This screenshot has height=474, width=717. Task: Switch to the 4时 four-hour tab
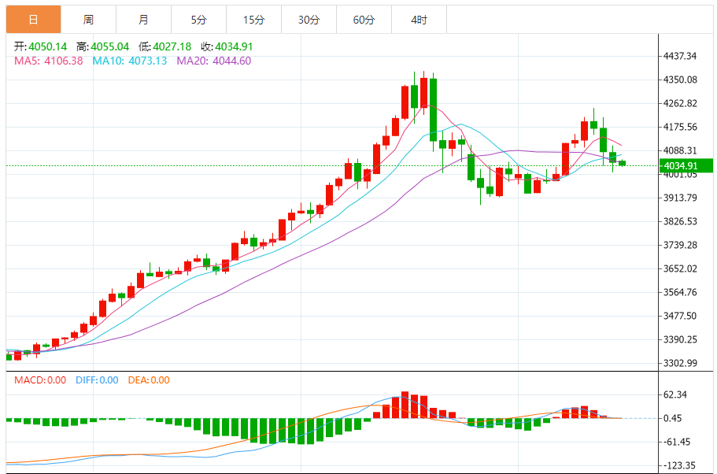pyautogui.click(x=419, y=20)
